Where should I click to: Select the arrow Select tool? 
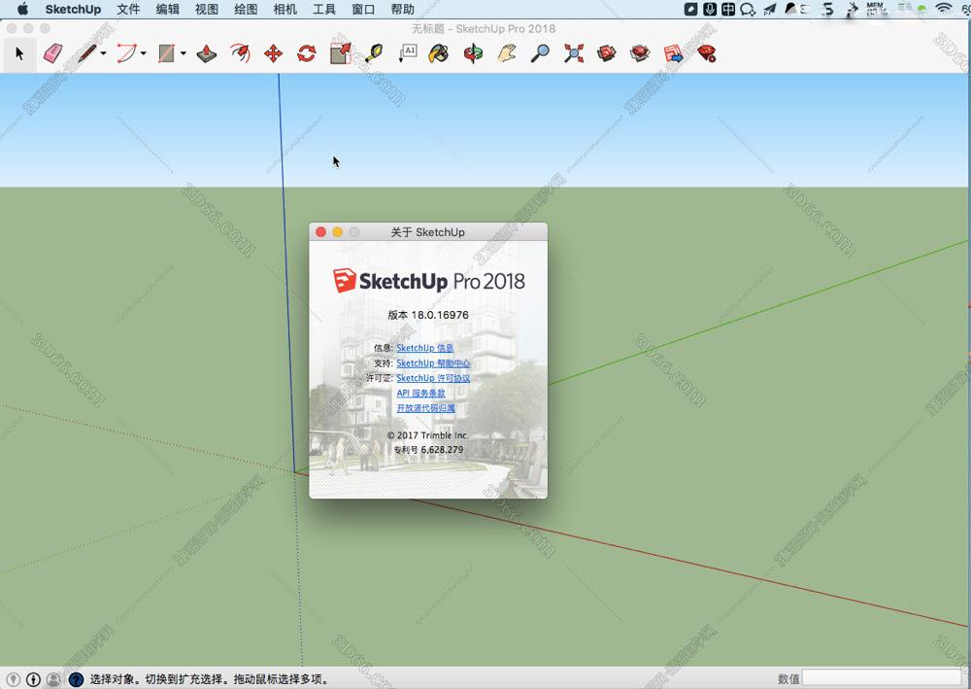(x=19, y=53)
